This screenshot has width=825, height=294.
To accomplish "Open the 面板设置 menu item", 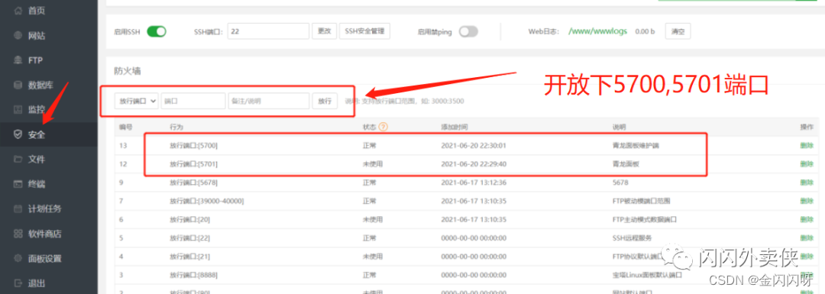I will (45, 258).
